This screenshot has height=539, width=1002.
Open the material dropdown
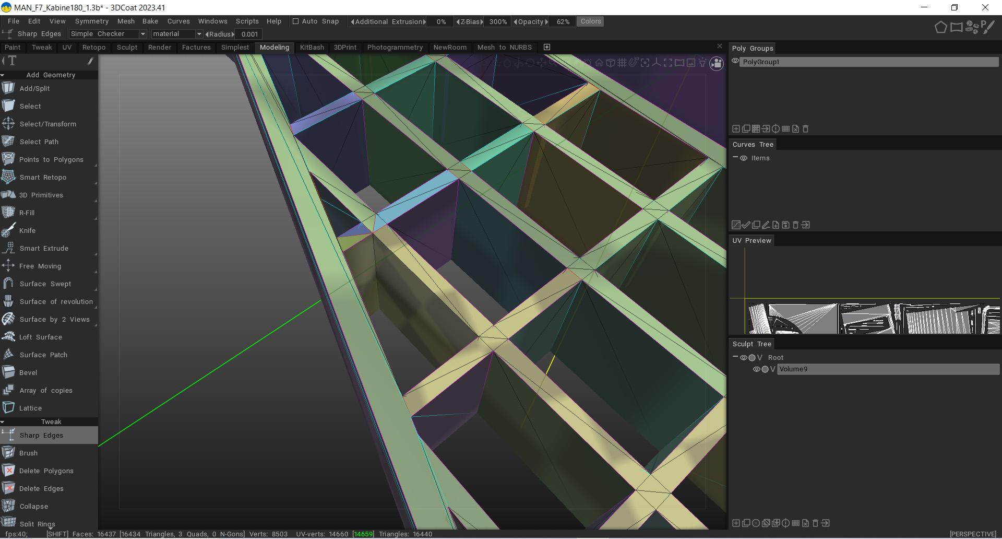coord(177,34)
